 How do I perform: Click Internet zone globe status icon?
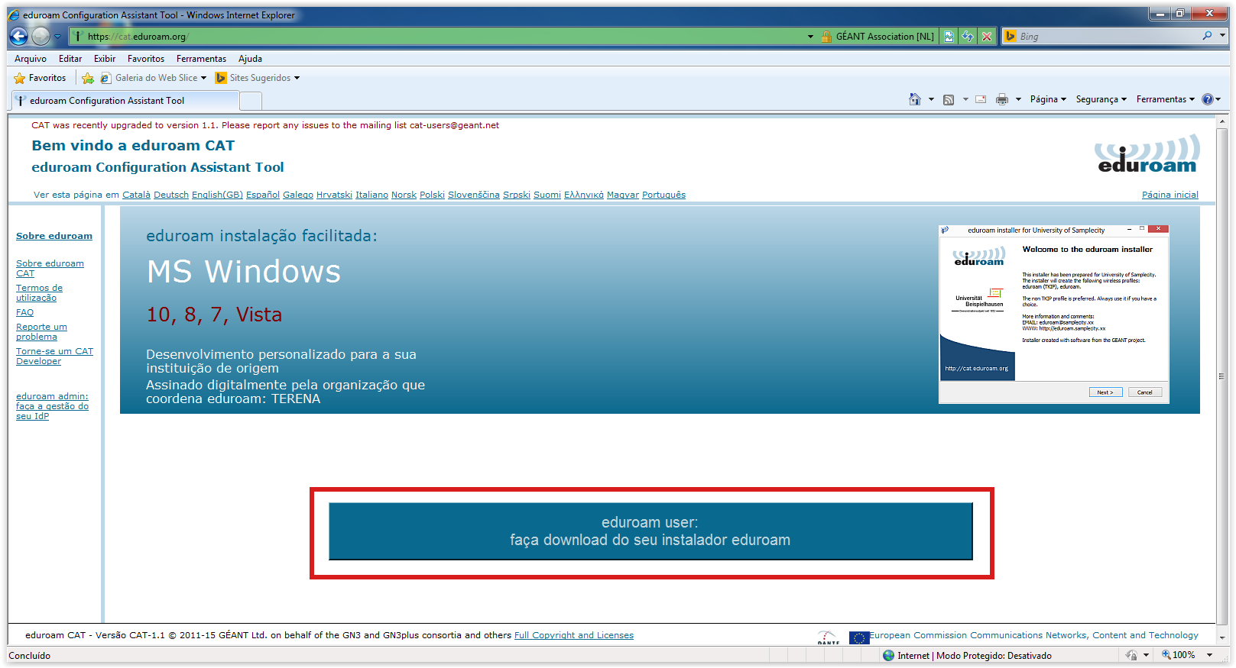click(888, 655)
